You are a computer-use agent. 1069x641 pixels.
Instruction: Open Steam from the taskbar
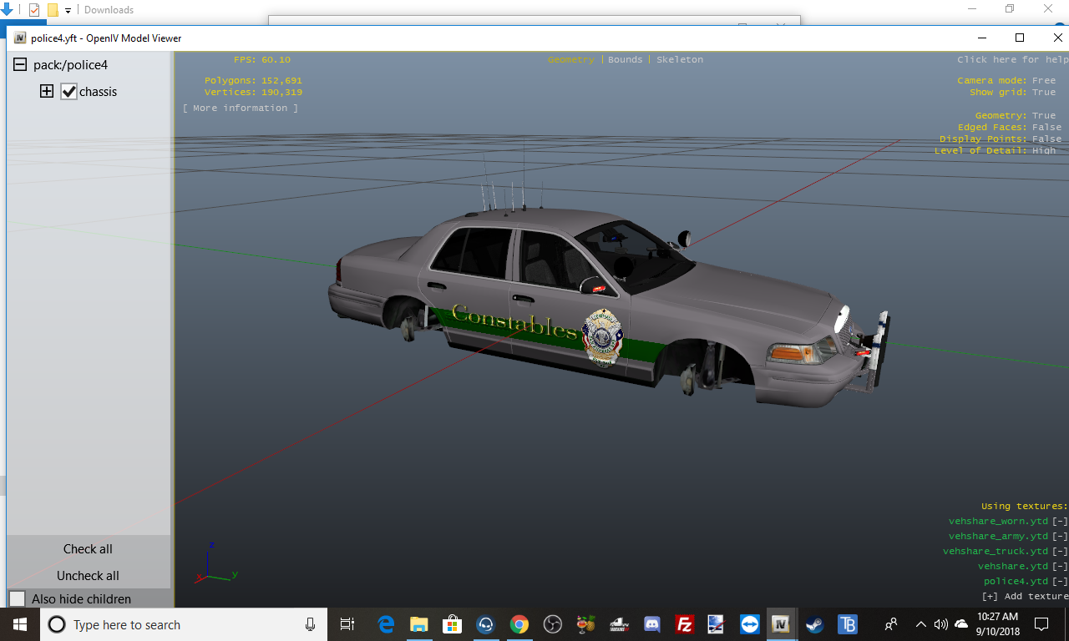point(814,624)
